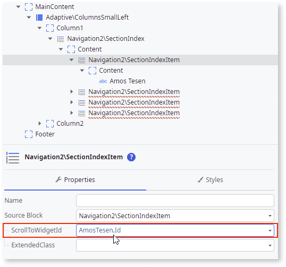Click the Column2 placeholder bracket icon
286x267 pixels.
coord(50,124)
